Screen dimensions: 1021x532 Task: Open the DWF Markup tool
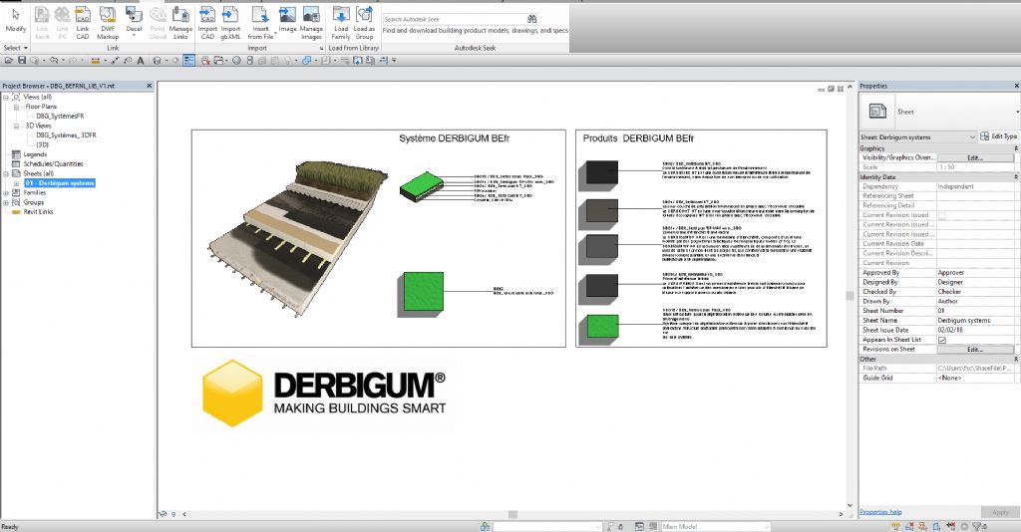(x=108, y=21)
